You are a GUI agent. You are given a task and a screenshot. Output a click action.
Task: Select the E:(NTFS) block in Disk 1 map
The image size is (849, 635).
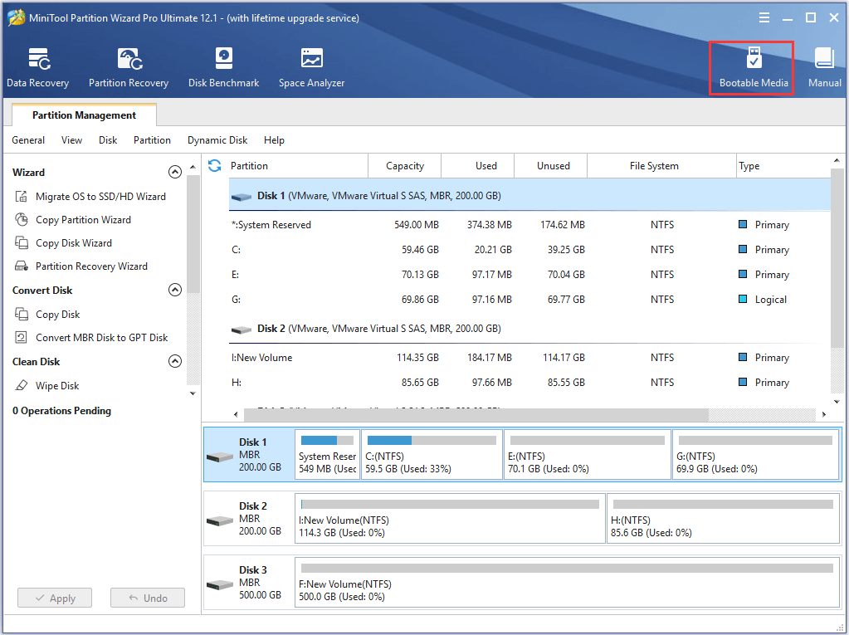click(x=588, y=455)
